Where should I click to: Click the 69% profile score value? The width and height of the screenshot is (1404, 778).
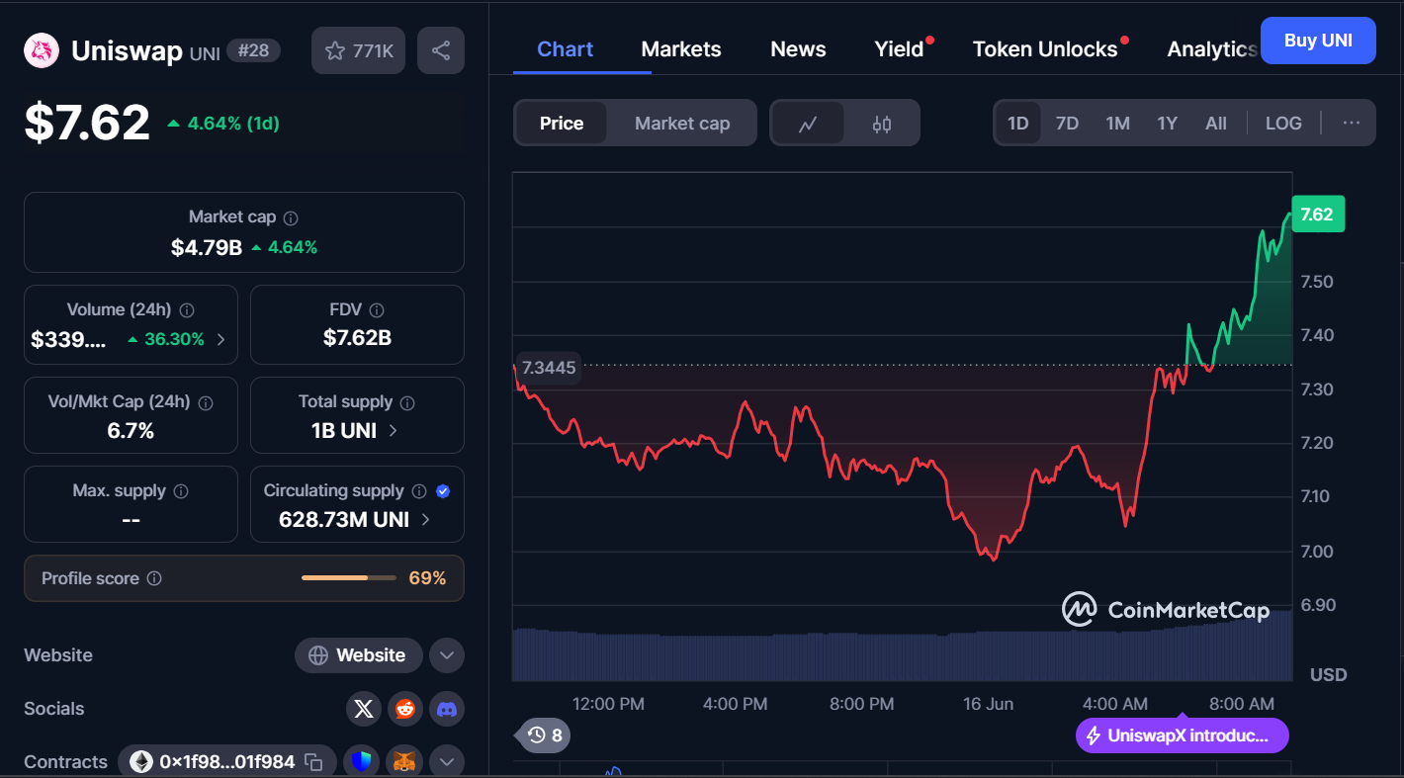(x=427, y=578)
